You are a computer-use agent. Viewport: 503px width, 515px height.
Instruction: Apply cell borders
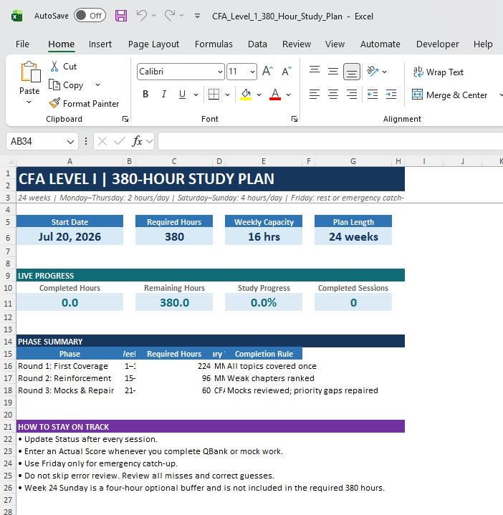214,95
